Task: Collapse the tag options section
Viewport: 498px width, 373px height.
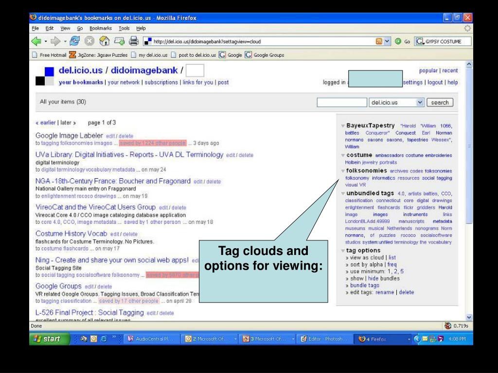Action: point(343,251)
